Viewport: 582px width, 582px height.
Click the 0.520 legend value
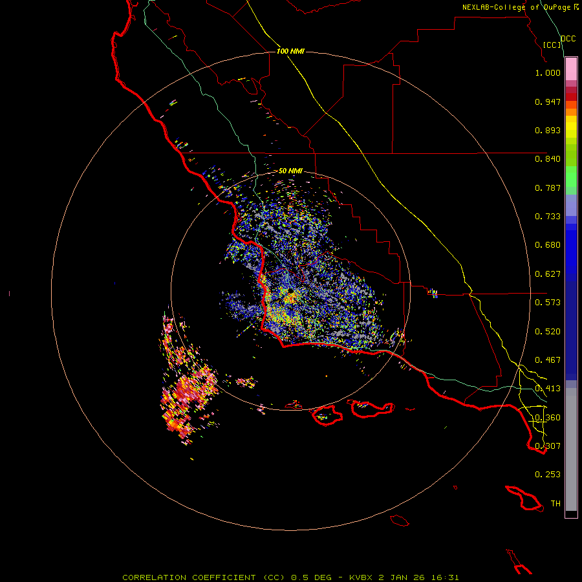click(548, 332)
